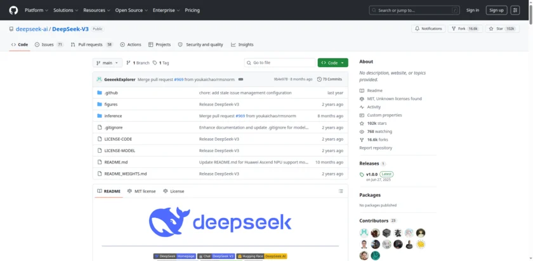
Task: Open the Insights tab
Action: (x=242, y=44)
